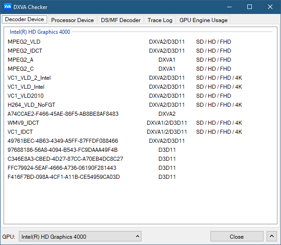Click DXVA1 value in the MPEG2_A row
Image resolution: width=281 pixels, height=245 pixels.
[167, 60]
